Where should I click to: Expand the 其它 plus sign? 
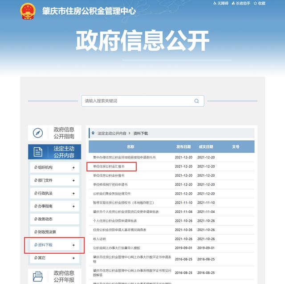pyautogui.click(x=73, y=258)
